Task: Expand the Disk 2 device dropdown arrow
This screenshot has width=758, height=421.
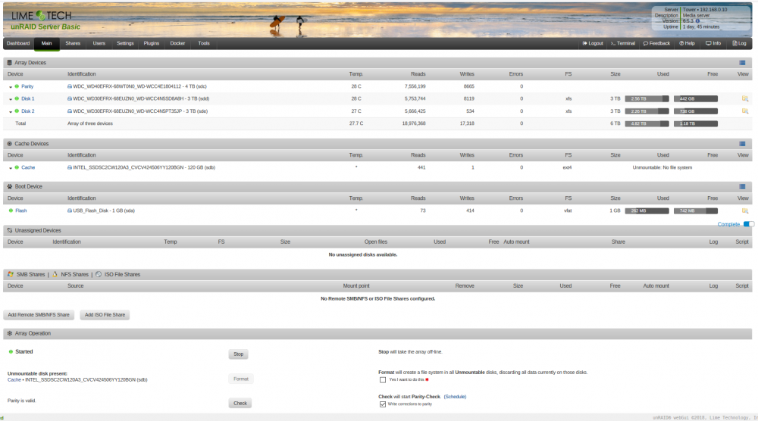Action: (11, 111)
